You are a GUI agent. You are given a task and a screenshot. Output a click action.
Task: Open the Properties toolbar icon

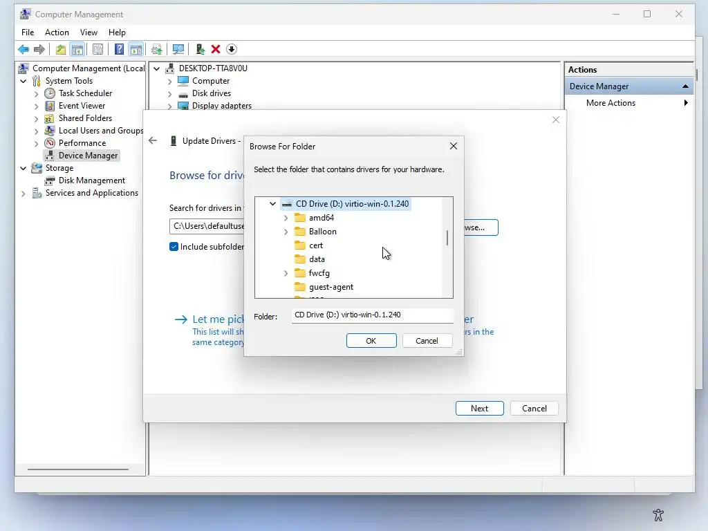(97, 49)
